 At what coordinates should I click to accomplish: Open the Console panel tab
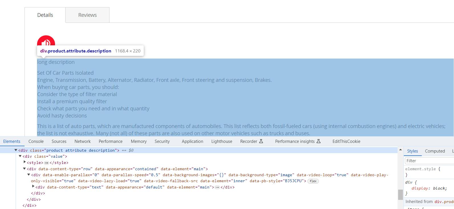(36, 141)
